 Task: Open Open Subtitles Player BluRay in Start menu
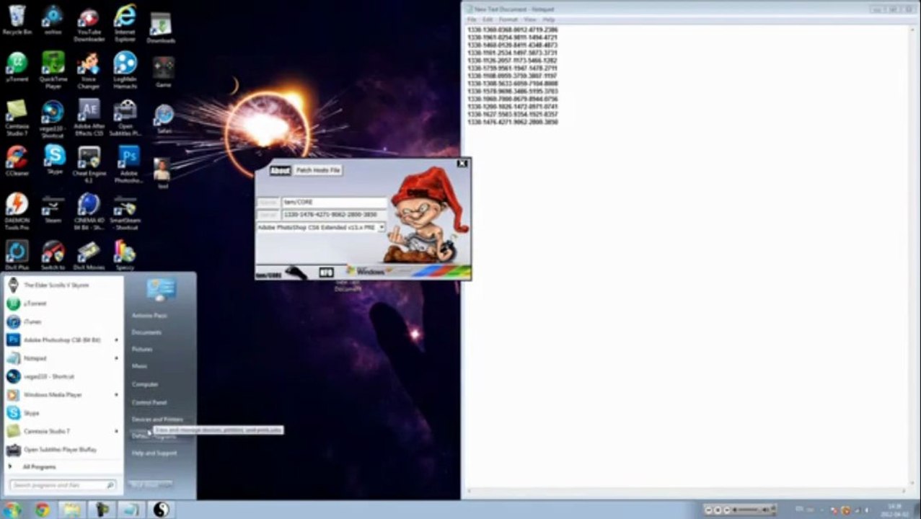click(x=63, y=450)
